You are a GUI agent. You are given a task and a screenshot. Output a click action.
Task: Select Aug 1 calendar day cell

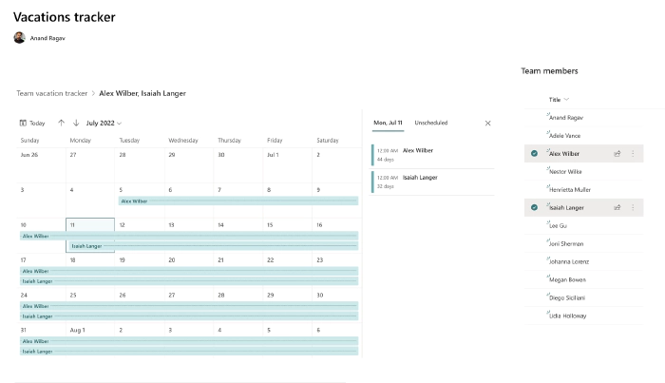[90, 340]
